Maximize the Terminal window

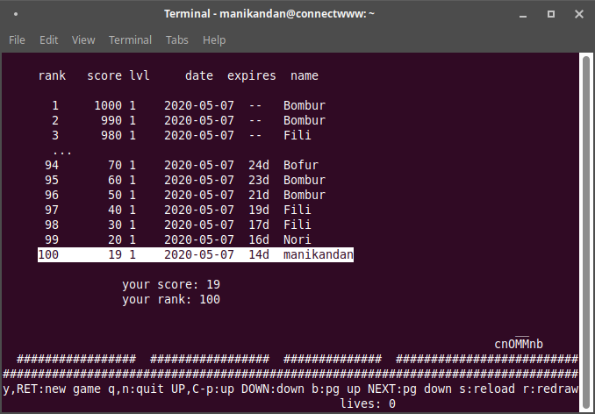pos(551,14)
